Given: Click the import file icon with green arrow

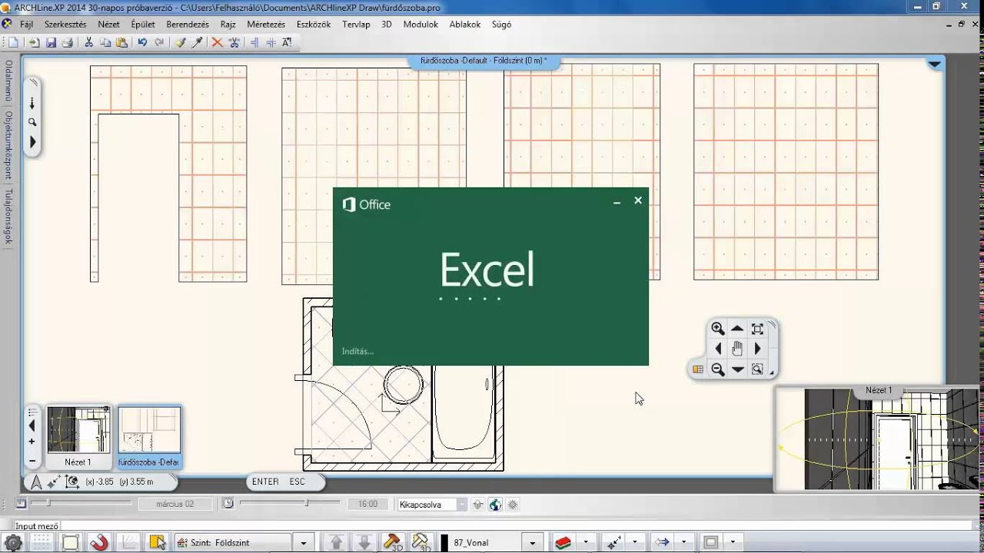Looking at the screenshot, I should [34, 42].
